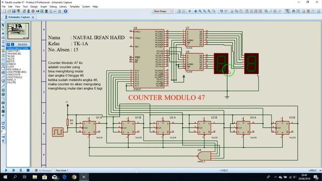Close the Schematic Capture tab
This screenshot has height=181, width=322.
tap(33, 17)
